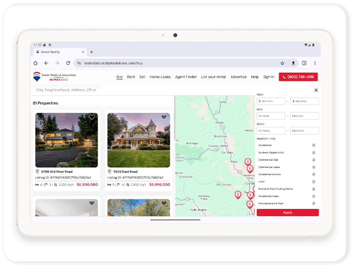Toggle Mobile In Park/Floating Home checkbox
Image resolution: width=354 pixels, height=268 pixels.
click(314, 189)
